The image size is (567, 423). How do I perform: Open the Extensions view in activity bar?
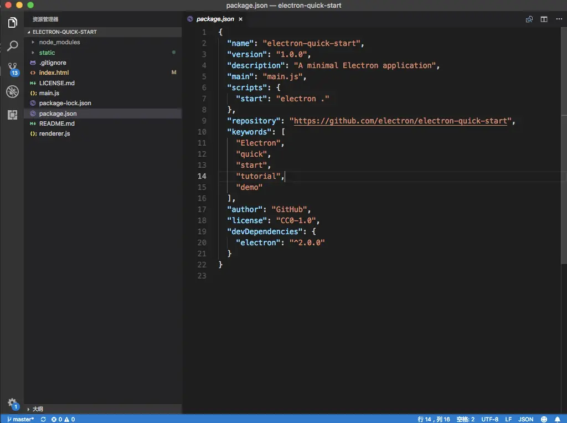(x=12, y=115)
